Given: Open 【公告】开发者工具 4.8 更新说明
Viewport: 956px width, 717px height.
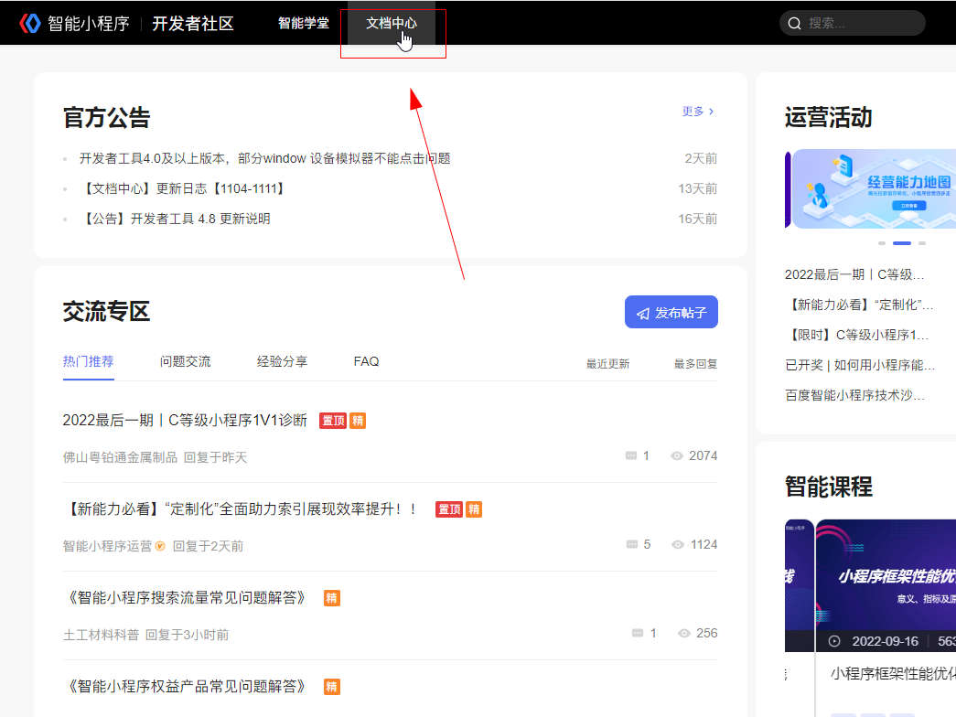Looking at the screenshot, I should [176, 219].
